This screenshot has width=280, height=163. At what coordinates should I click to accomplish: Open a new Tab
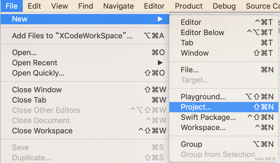187,43
